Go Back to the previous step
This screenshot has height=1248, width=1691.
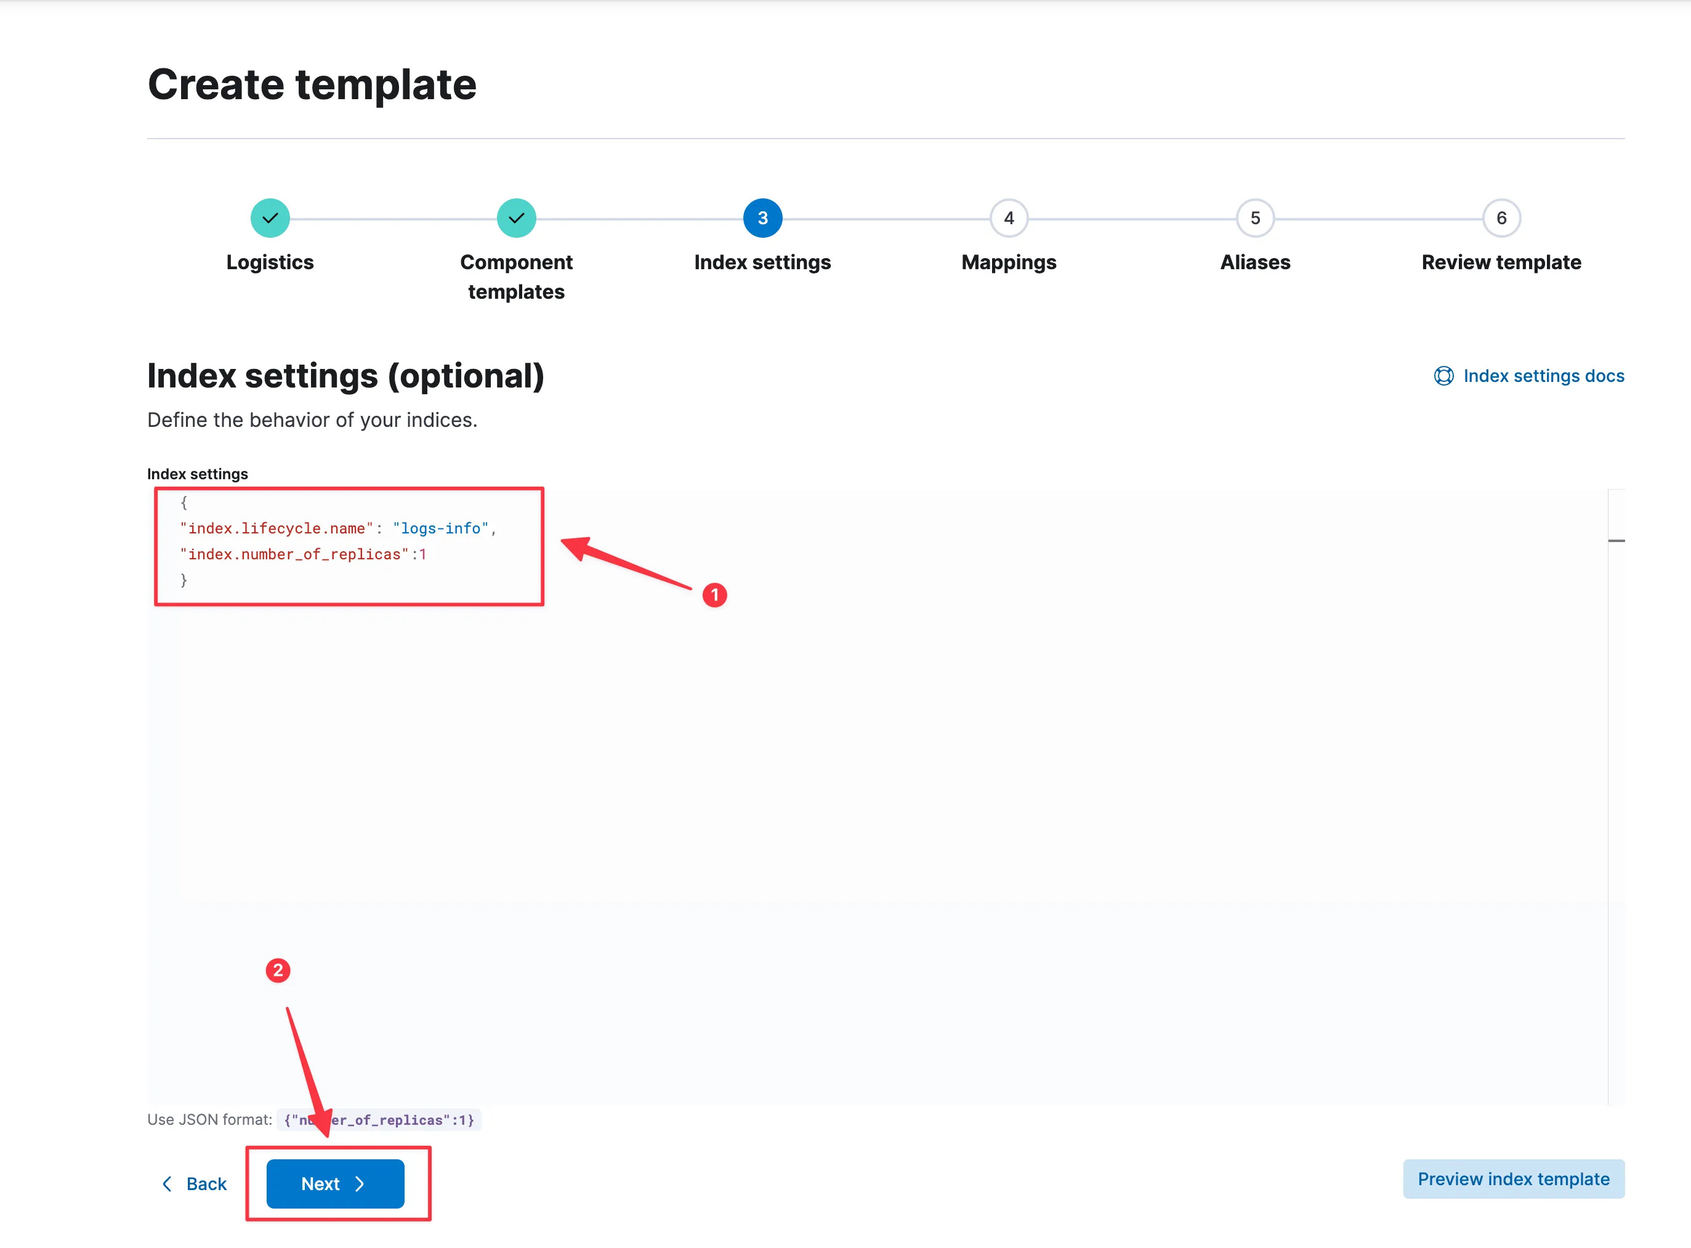(x=206, y=1184)
